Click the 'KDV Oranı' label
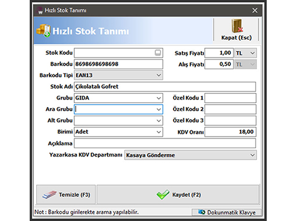 190,132
